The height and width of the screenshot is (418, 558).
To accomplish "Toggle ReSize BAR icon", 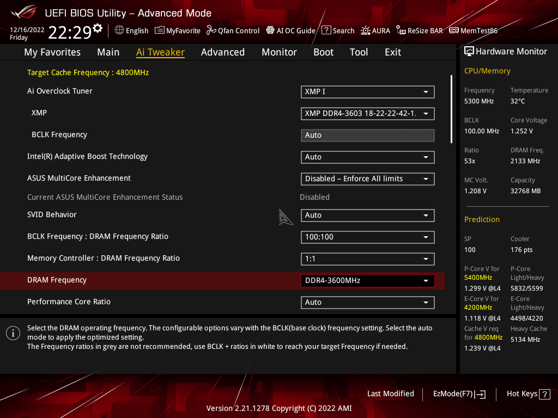I will 401,30.
